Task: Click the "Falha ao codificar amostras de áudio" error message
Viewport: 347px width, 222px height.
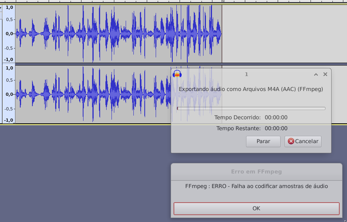Action: tap(279, 186)
